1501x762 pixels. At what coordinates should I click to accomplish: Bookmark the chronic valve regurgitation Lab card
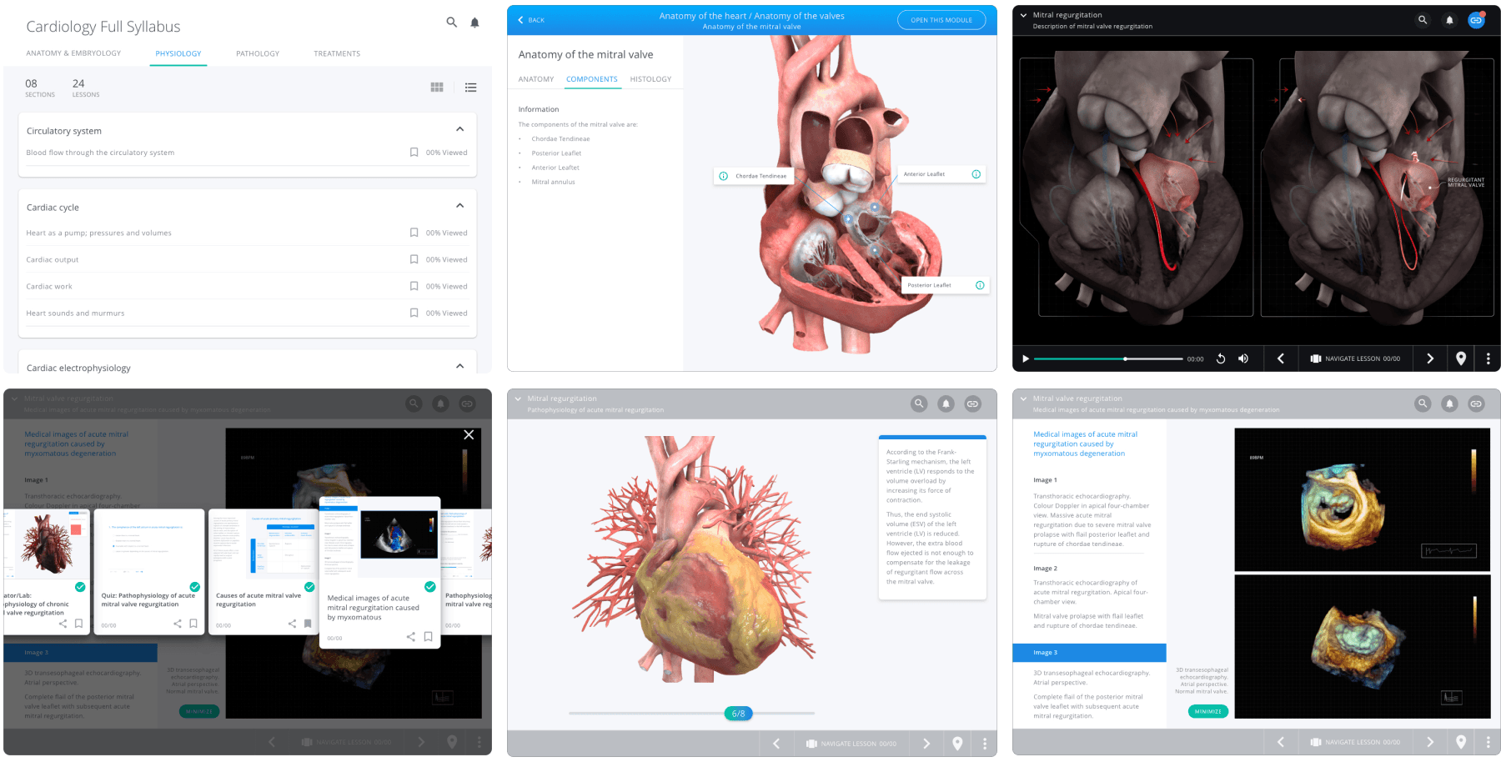(79, 624)
